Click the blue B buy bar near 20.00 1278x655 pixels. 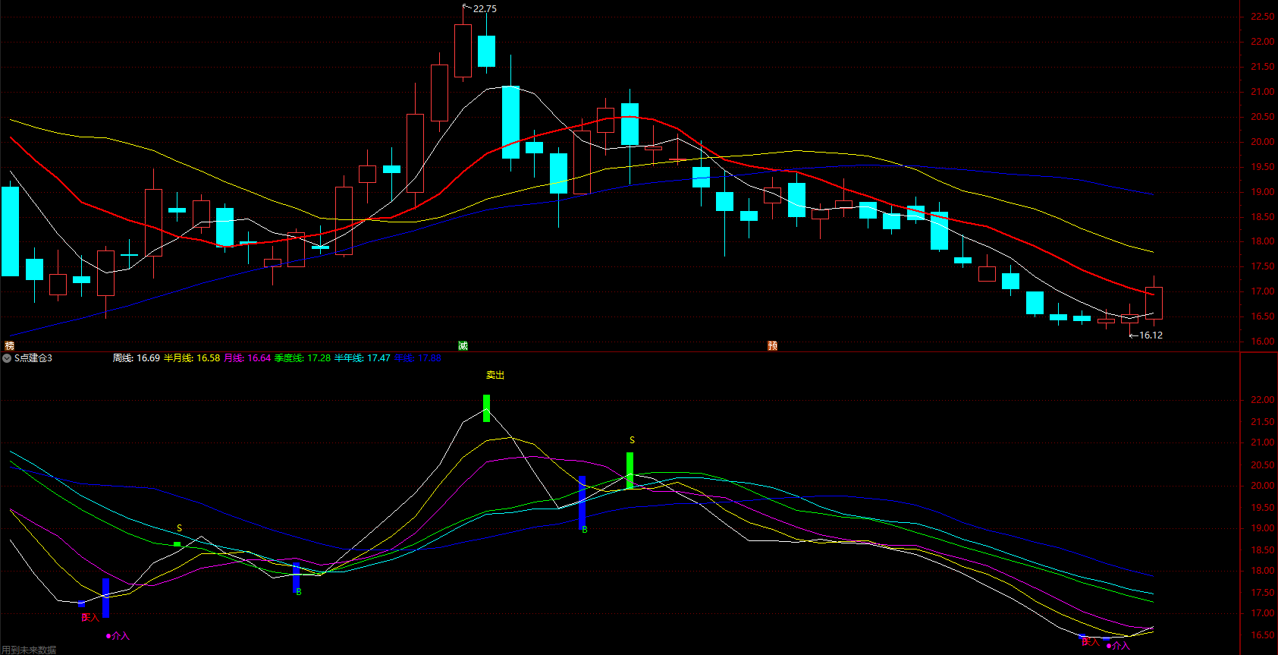pyautogui.click(x=582, y=502)
